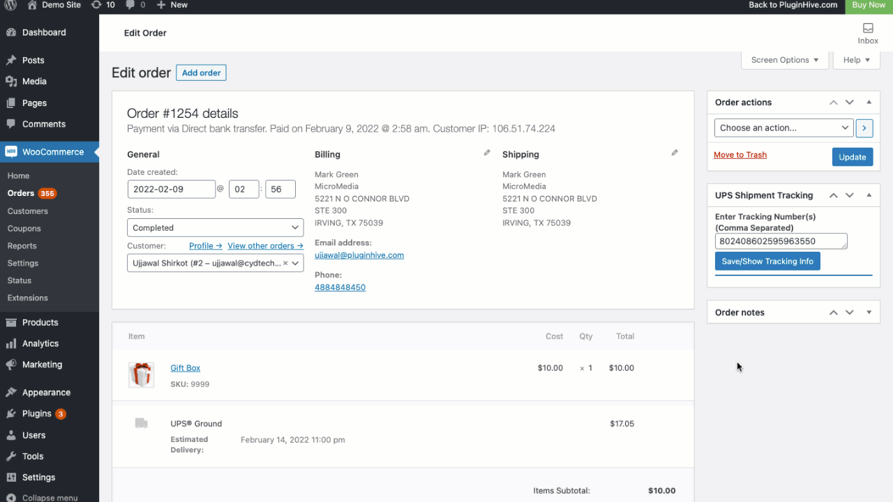Click the Marketing megaphone icon
Image resolution: width=893 pixels, height=502 pixels.
[11, 365]
